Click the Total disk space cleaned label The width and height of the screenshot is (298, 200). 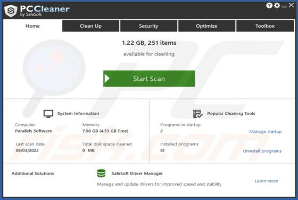click(107, 144)
